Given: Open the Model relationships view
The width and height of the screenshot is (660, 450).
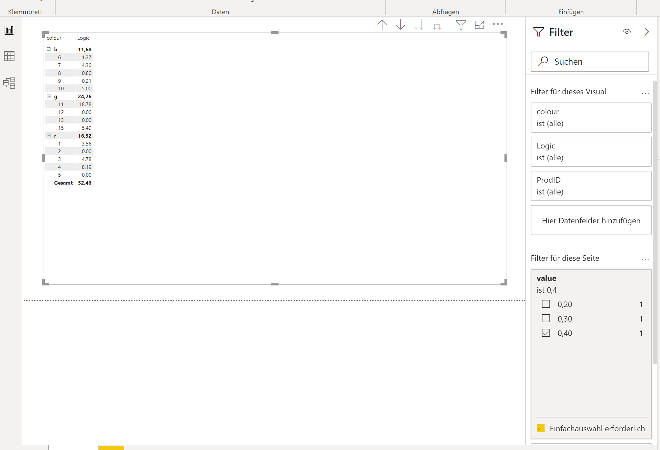Looking at the screenshot, I should tap(9, 83).
